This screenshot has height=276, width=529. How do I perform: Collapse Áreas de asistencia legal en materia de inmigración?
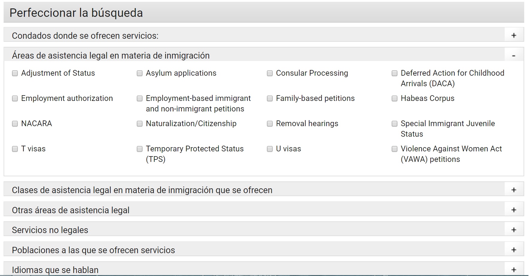514,55
